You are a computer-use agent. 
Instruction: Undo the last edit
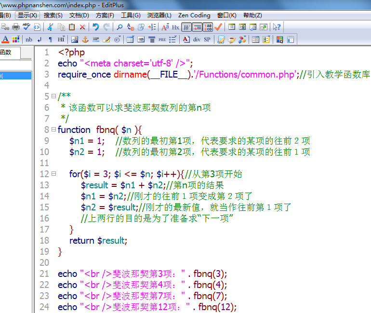(x=95, y=27)
